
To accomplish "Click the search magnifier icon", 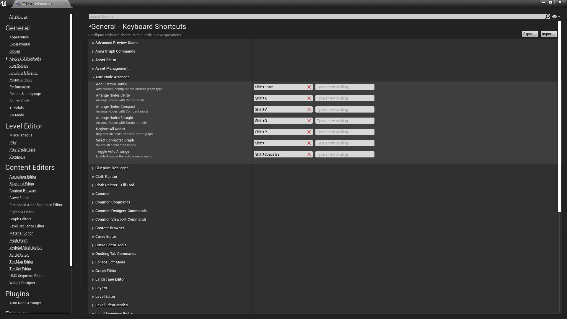I will click(x=547, y=17).
